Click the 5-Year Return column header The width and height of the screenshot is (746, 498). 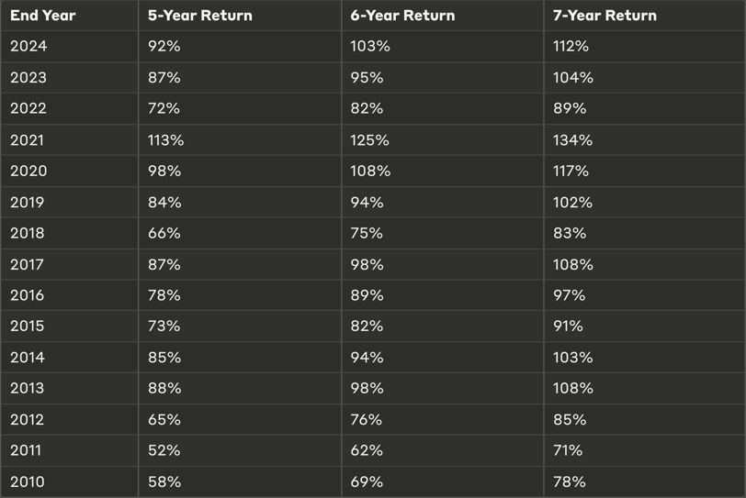click(200, 16)
